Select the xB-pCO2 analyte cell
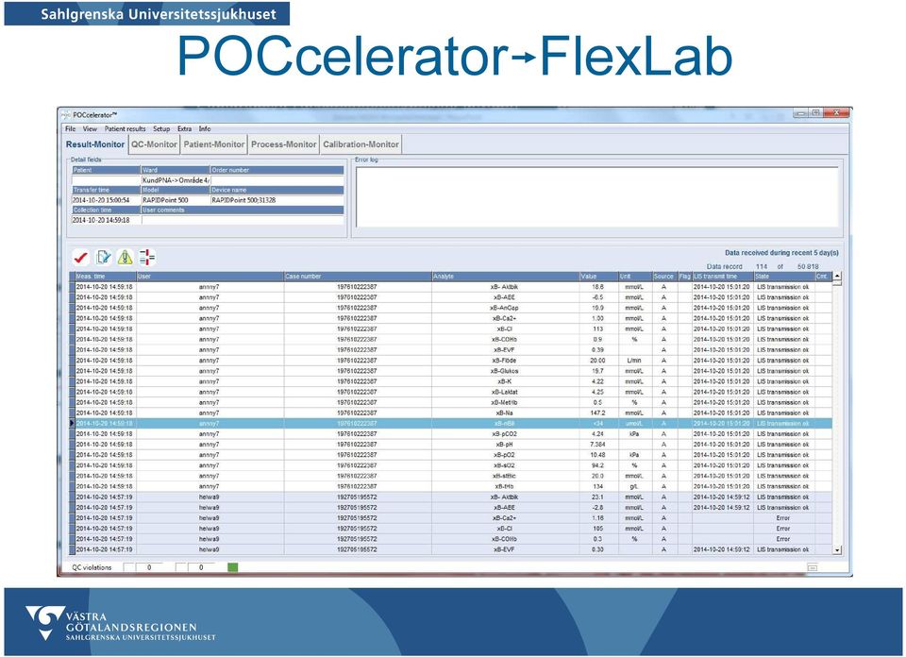The image size is (906, 657). (505, 434)
